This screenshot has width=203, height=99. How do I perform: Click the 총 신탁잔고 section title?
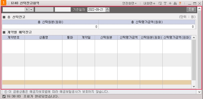pos(16,17)
